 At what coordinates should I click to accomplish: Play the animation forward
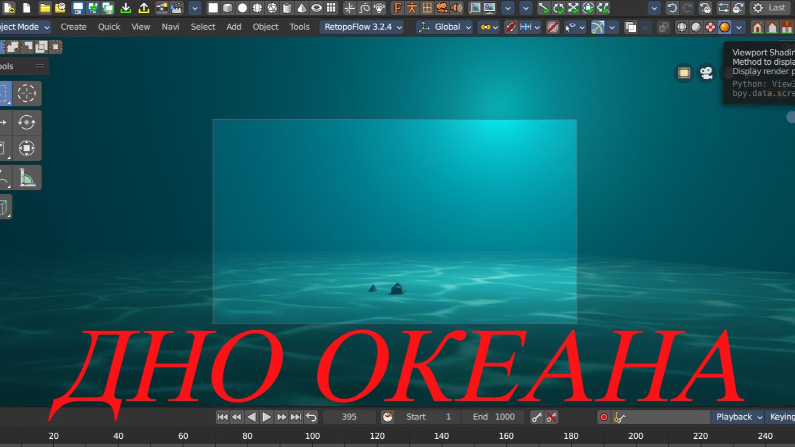(266, 417)
